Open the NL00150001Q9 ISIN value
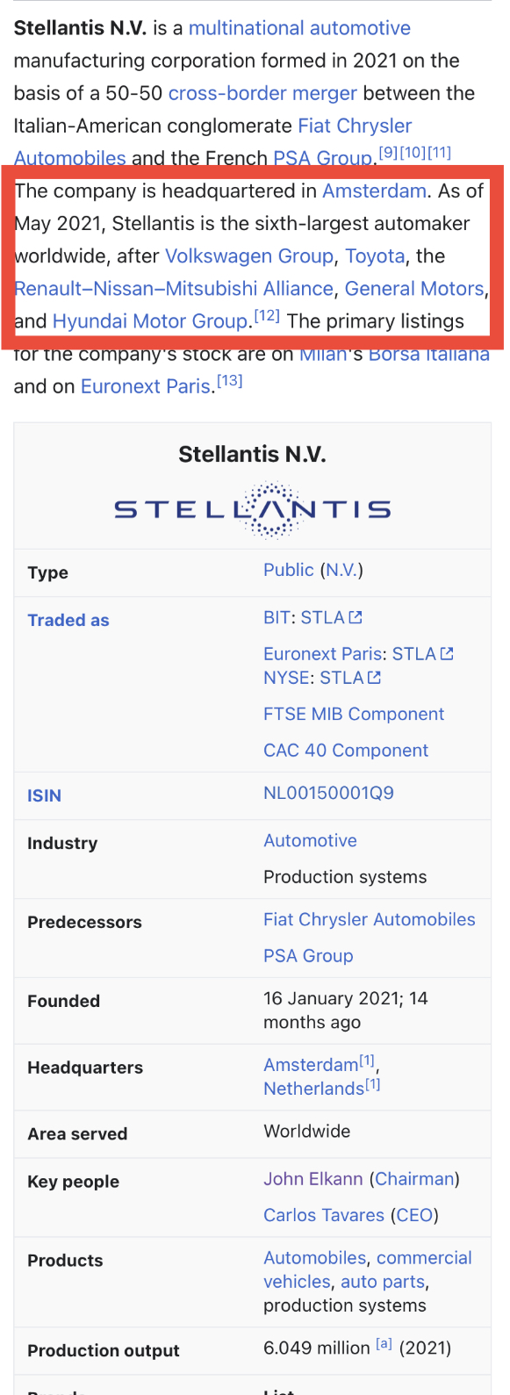 [x=328, y=794]
